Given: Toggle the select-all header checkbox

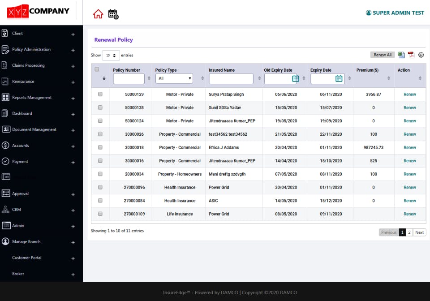Looking at the screenshot, I should 97,69.
